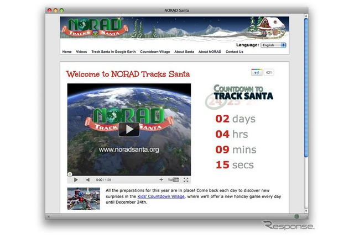Viewport: 354px width, 235px height.
Task: Zoom the NORAD Santa window with green button
Action: 61,10
